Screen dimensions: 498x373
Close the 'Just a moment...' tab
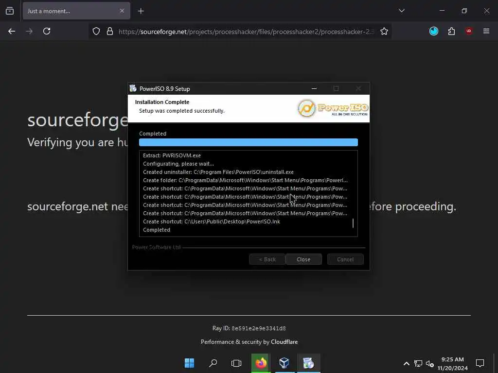[x=122, y=11]
